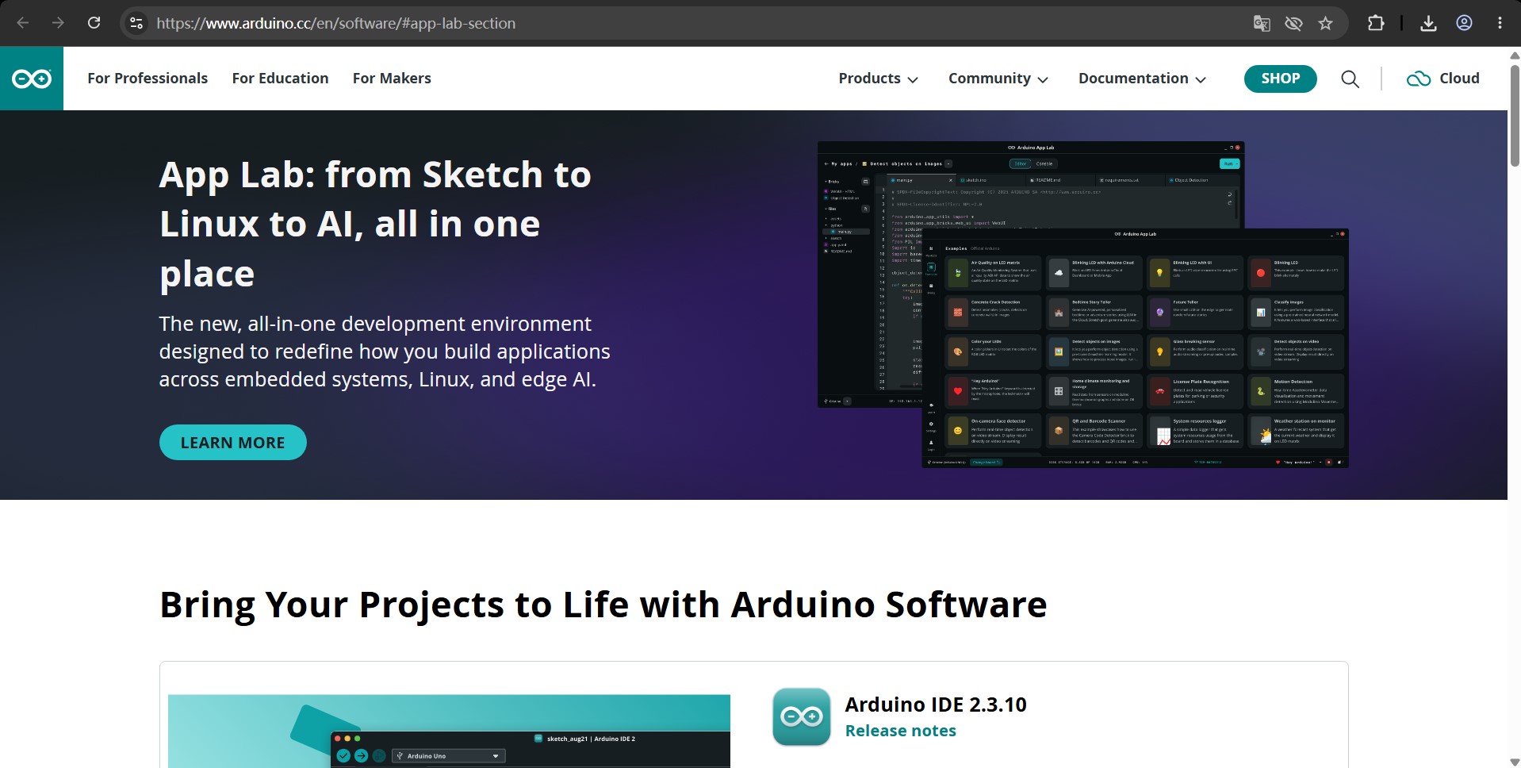Screen dimensions: 1521x768
Task: Click the browser forward arrow
Action: [x=58, y=23]
